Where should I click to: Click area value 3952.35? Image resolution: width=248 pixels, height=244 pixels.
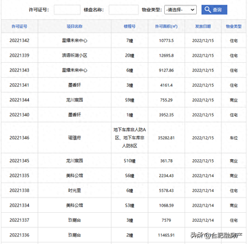pos(166,115)
